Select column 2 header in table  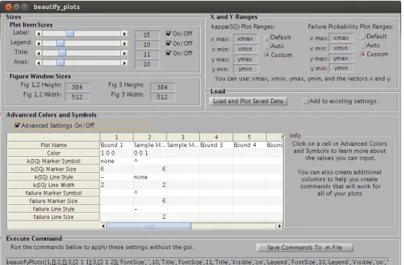pos(150,137)
